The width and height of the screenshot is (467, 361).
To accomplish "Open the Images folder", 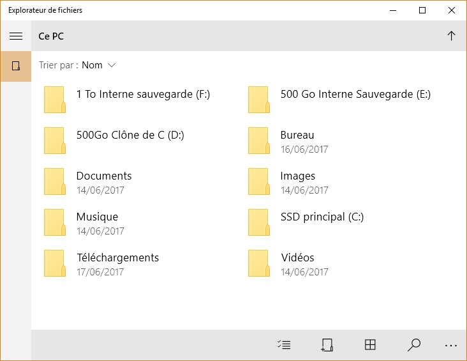I will 297,176.
